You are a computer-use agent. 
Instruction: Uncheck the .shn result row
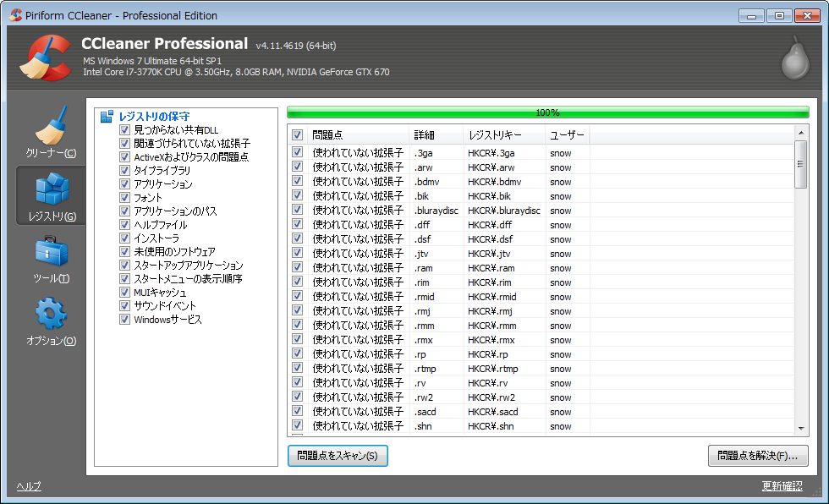tap(297, 425)
